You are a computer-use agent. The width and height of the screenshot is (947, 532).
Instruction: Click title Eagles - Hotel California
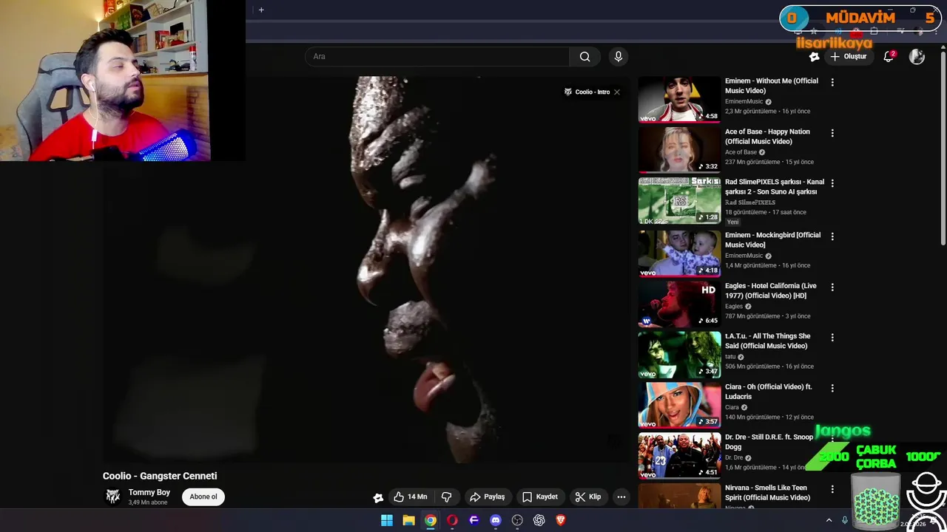click(x=771, y=290)
